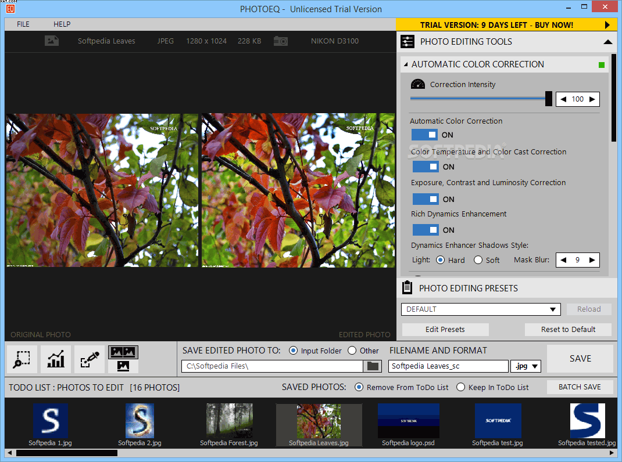Viewport: 622px width, 462px height.
Task: Select the Softpedia 1.jpg thumbnail
Action: [x=51, y=425]
